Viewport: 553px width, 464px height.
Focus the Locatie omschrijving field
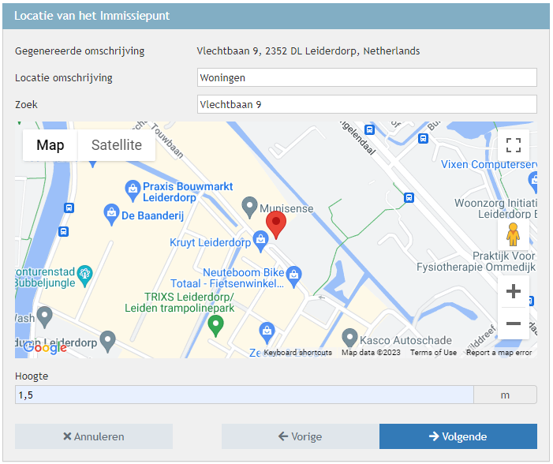pyautogui.click(x=366, y=77)
